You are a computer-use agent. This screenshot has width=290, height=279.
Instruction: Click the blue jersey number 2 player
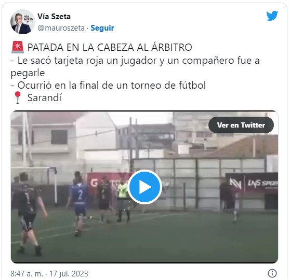(x=79, y=203)
